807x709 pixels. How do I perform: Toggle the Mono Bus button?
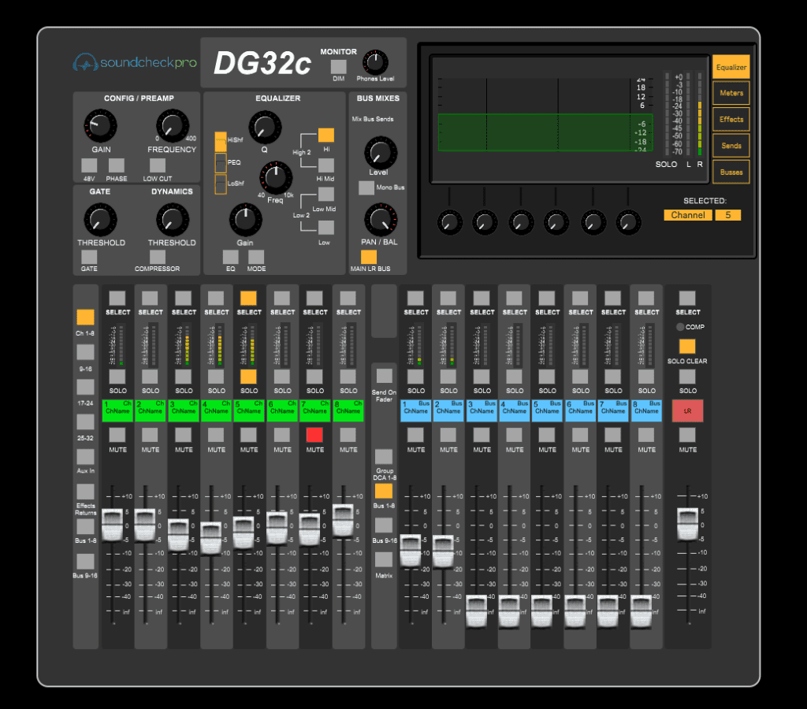point(366,187)
